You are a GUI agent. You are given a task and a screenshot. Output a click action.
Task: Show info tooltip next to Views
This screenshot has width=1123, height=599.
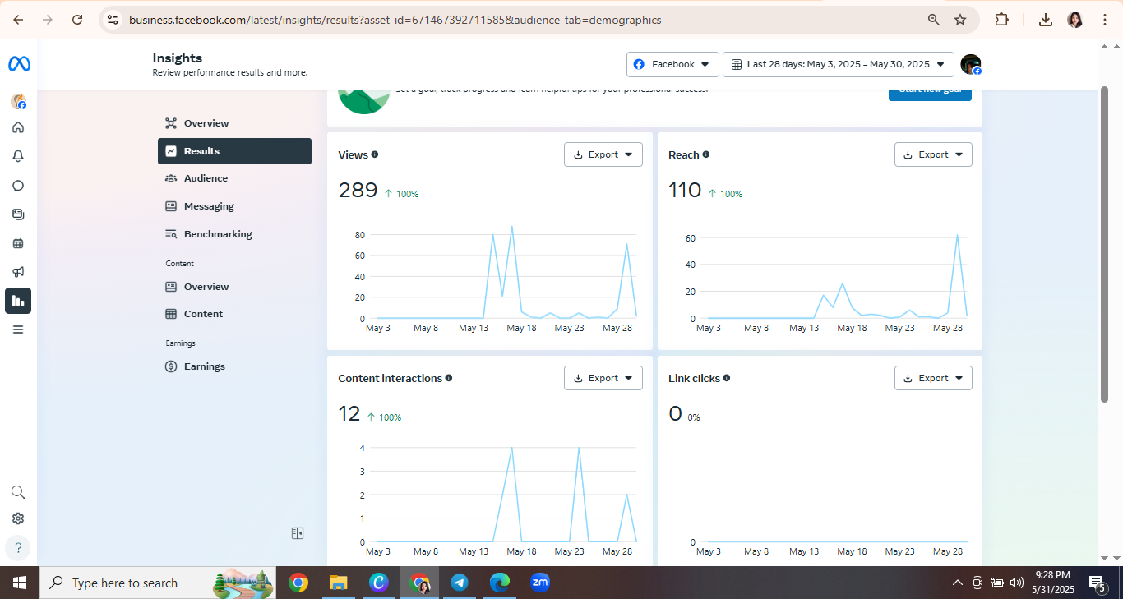(375, 154)
